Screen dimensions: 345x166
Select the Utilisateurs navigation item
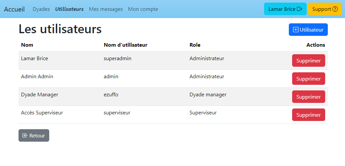[69, 9]
